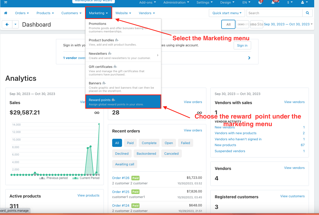This screenshot has height=215, width=319.
Task: Click the globe icon with red badge
Action: 260,2
